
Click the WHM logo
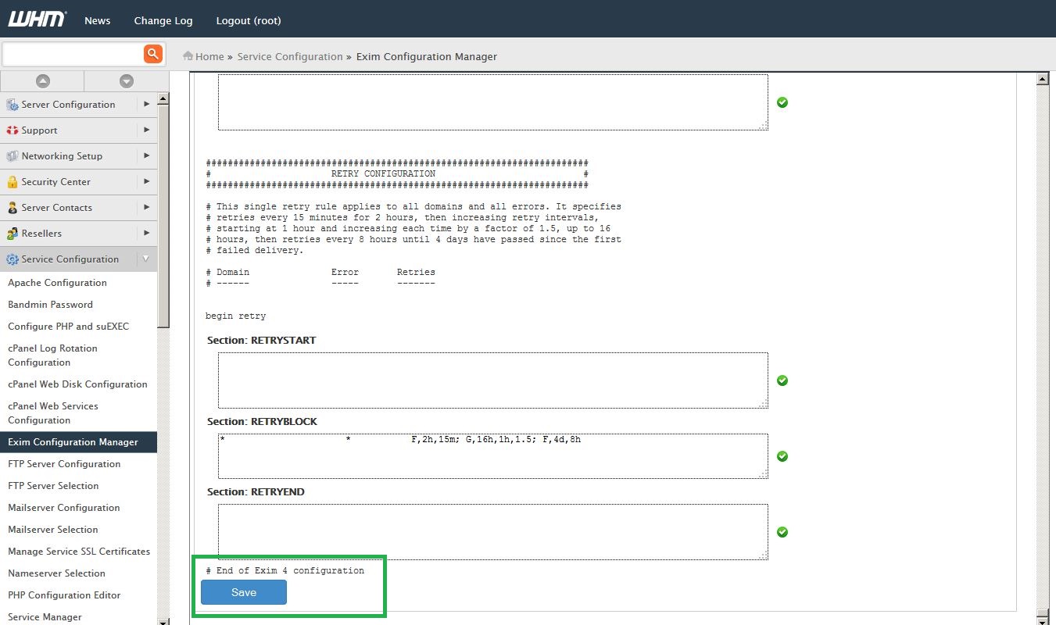pyautogui.click(x=37, y=19)
